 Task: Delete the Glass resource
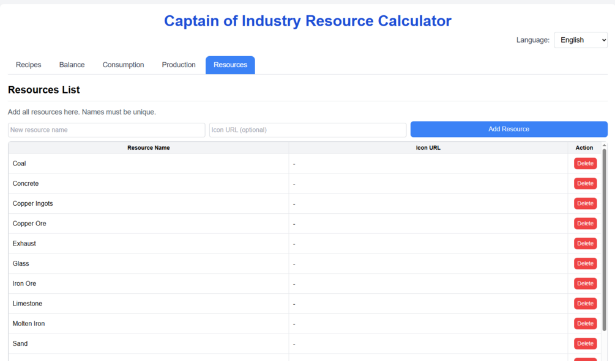pyautogui.click(x=585, y=263)
